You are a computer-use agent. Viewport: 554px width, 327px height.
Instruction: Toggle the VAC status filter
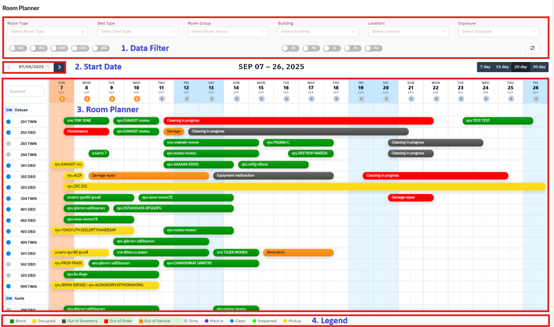pos(18,48)
